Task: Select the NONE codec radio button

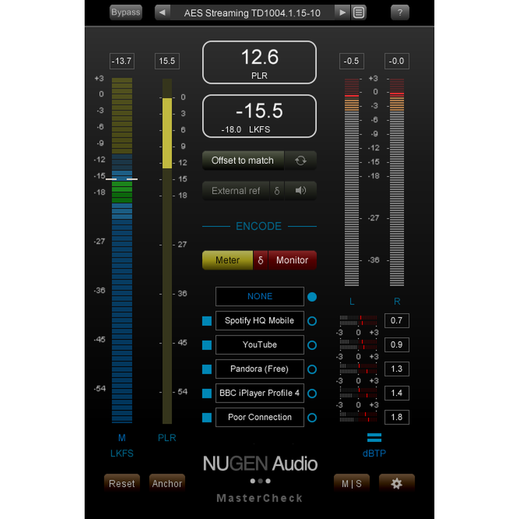Action: click(312, 297)
